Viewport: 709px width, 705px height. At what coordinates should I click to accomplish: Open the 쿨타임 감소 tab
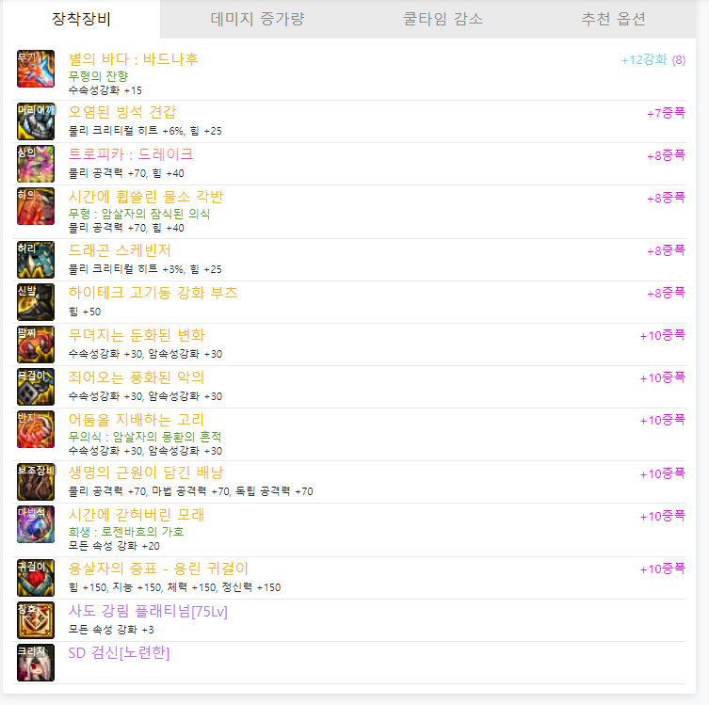click(x=443, y=19)
